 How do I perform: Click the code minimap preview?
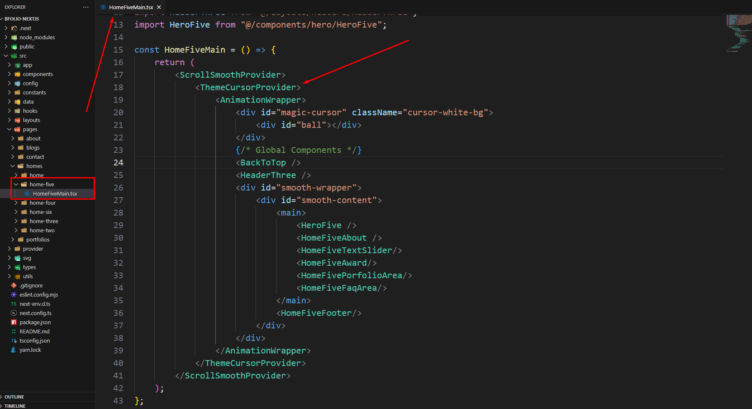(x=738, y=33)
